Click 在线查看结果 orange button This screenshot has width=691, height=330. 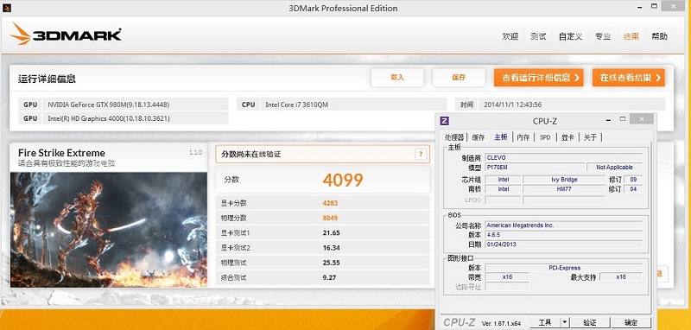(x=629, y=78)
